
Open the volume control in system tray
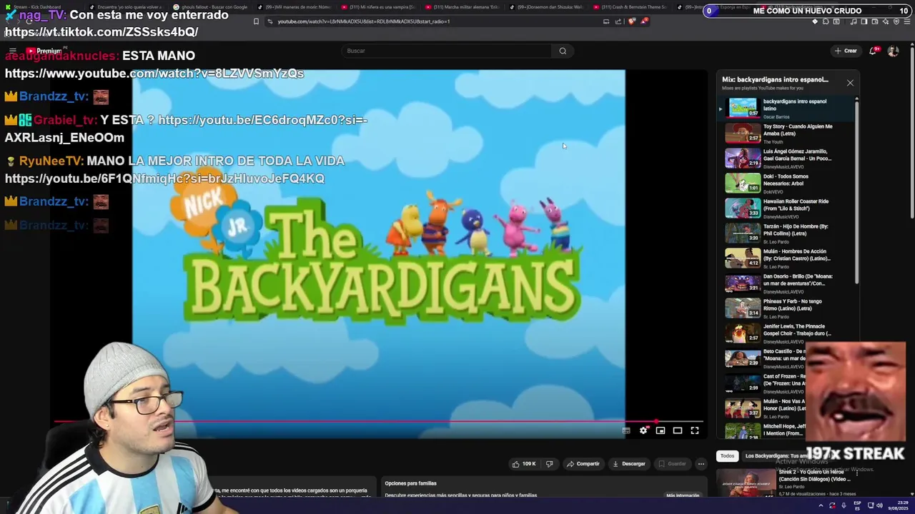(x=880, y=505)
